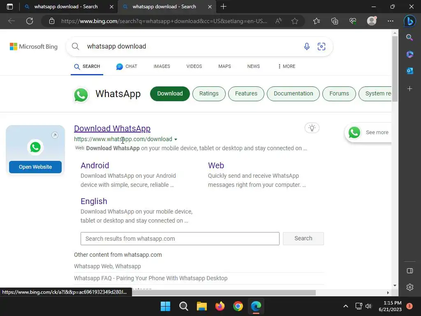This screenshot has height=316, width=421.
Task: Click the arrow icon on the WhatsApp website card
Action: (x=55, y=135)
